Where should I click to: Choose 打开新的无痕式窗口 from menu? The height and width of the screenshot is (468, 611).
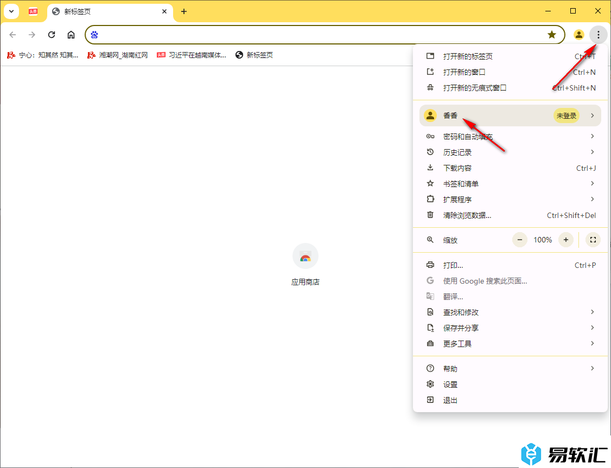point(510,88)
